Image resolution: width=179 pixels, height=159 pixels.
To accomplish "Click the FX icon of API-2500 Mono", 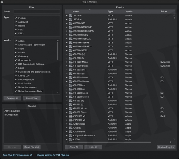I will [70, 62].
